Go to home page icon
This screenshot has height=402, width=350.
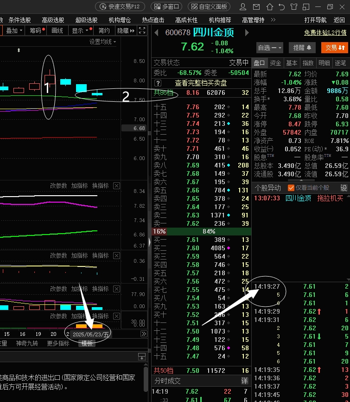click(269, 6)
